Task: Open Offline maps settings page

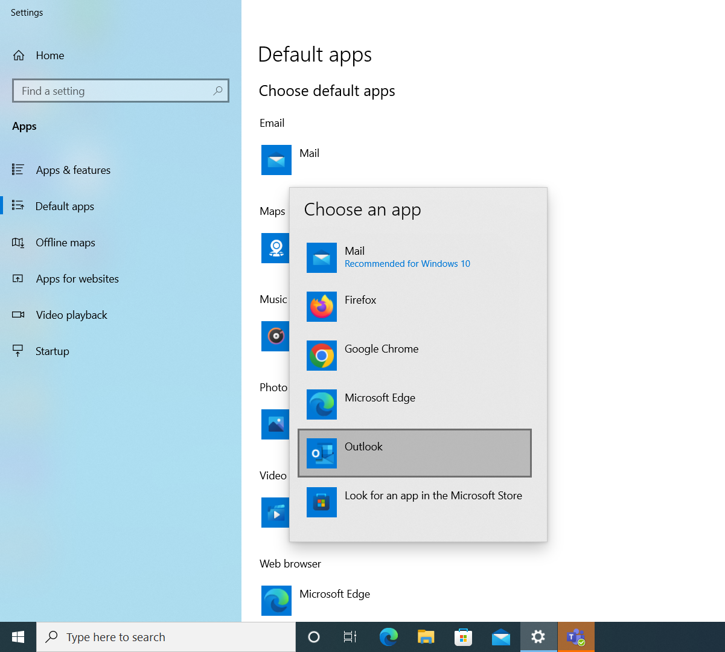Action: [x=121, y=242]
